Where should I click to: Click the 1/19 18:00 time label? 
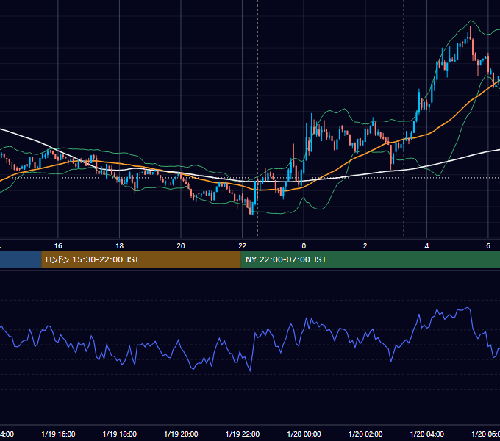[120, 434]
